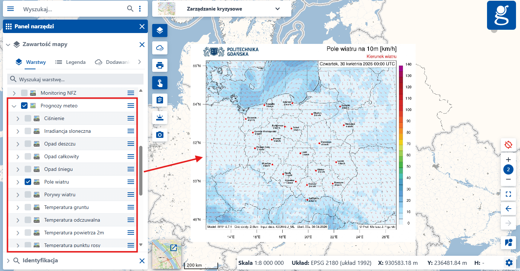Open the street view person icon

click(508, 242)
